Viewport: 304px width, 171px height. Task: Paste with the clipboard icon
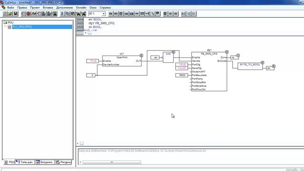73,14
